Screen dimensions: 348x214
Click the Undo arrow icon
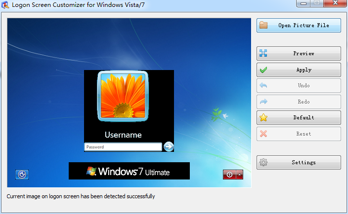point(264,86)
